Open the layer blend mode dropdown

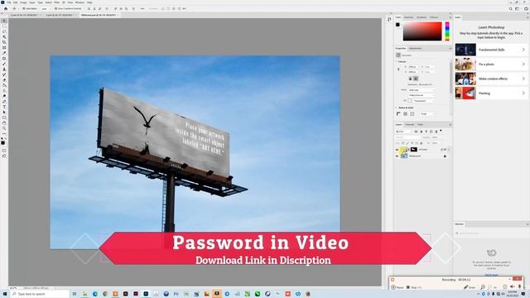pos(408,137)
